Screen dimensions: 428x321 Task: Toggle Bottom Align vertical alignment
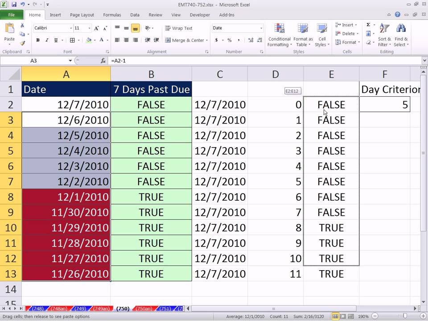point(135,28)
